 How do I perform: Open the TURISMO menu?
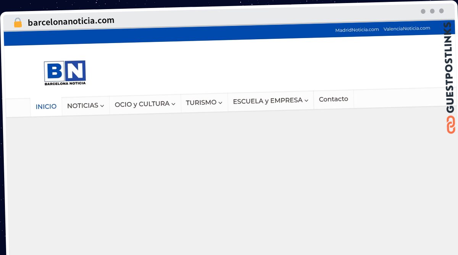tap(204, 102)
